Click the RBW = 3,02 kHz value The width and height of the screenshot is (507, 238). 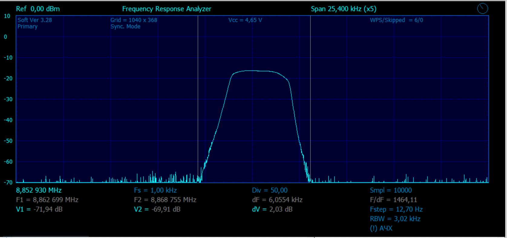[395, 219]
